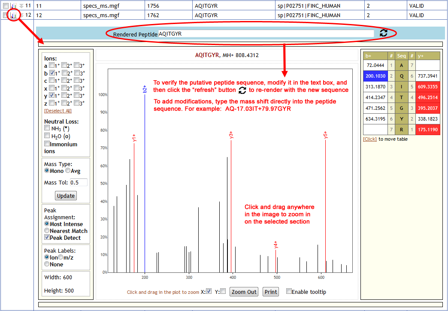Click the refresh icon beside Rendered Peptide
This screenshot has width=448, height=311.
click(x=384, y=33)
